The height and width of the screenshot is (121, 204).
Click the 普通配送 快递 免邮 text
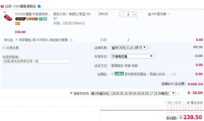(x=124, y=66)
